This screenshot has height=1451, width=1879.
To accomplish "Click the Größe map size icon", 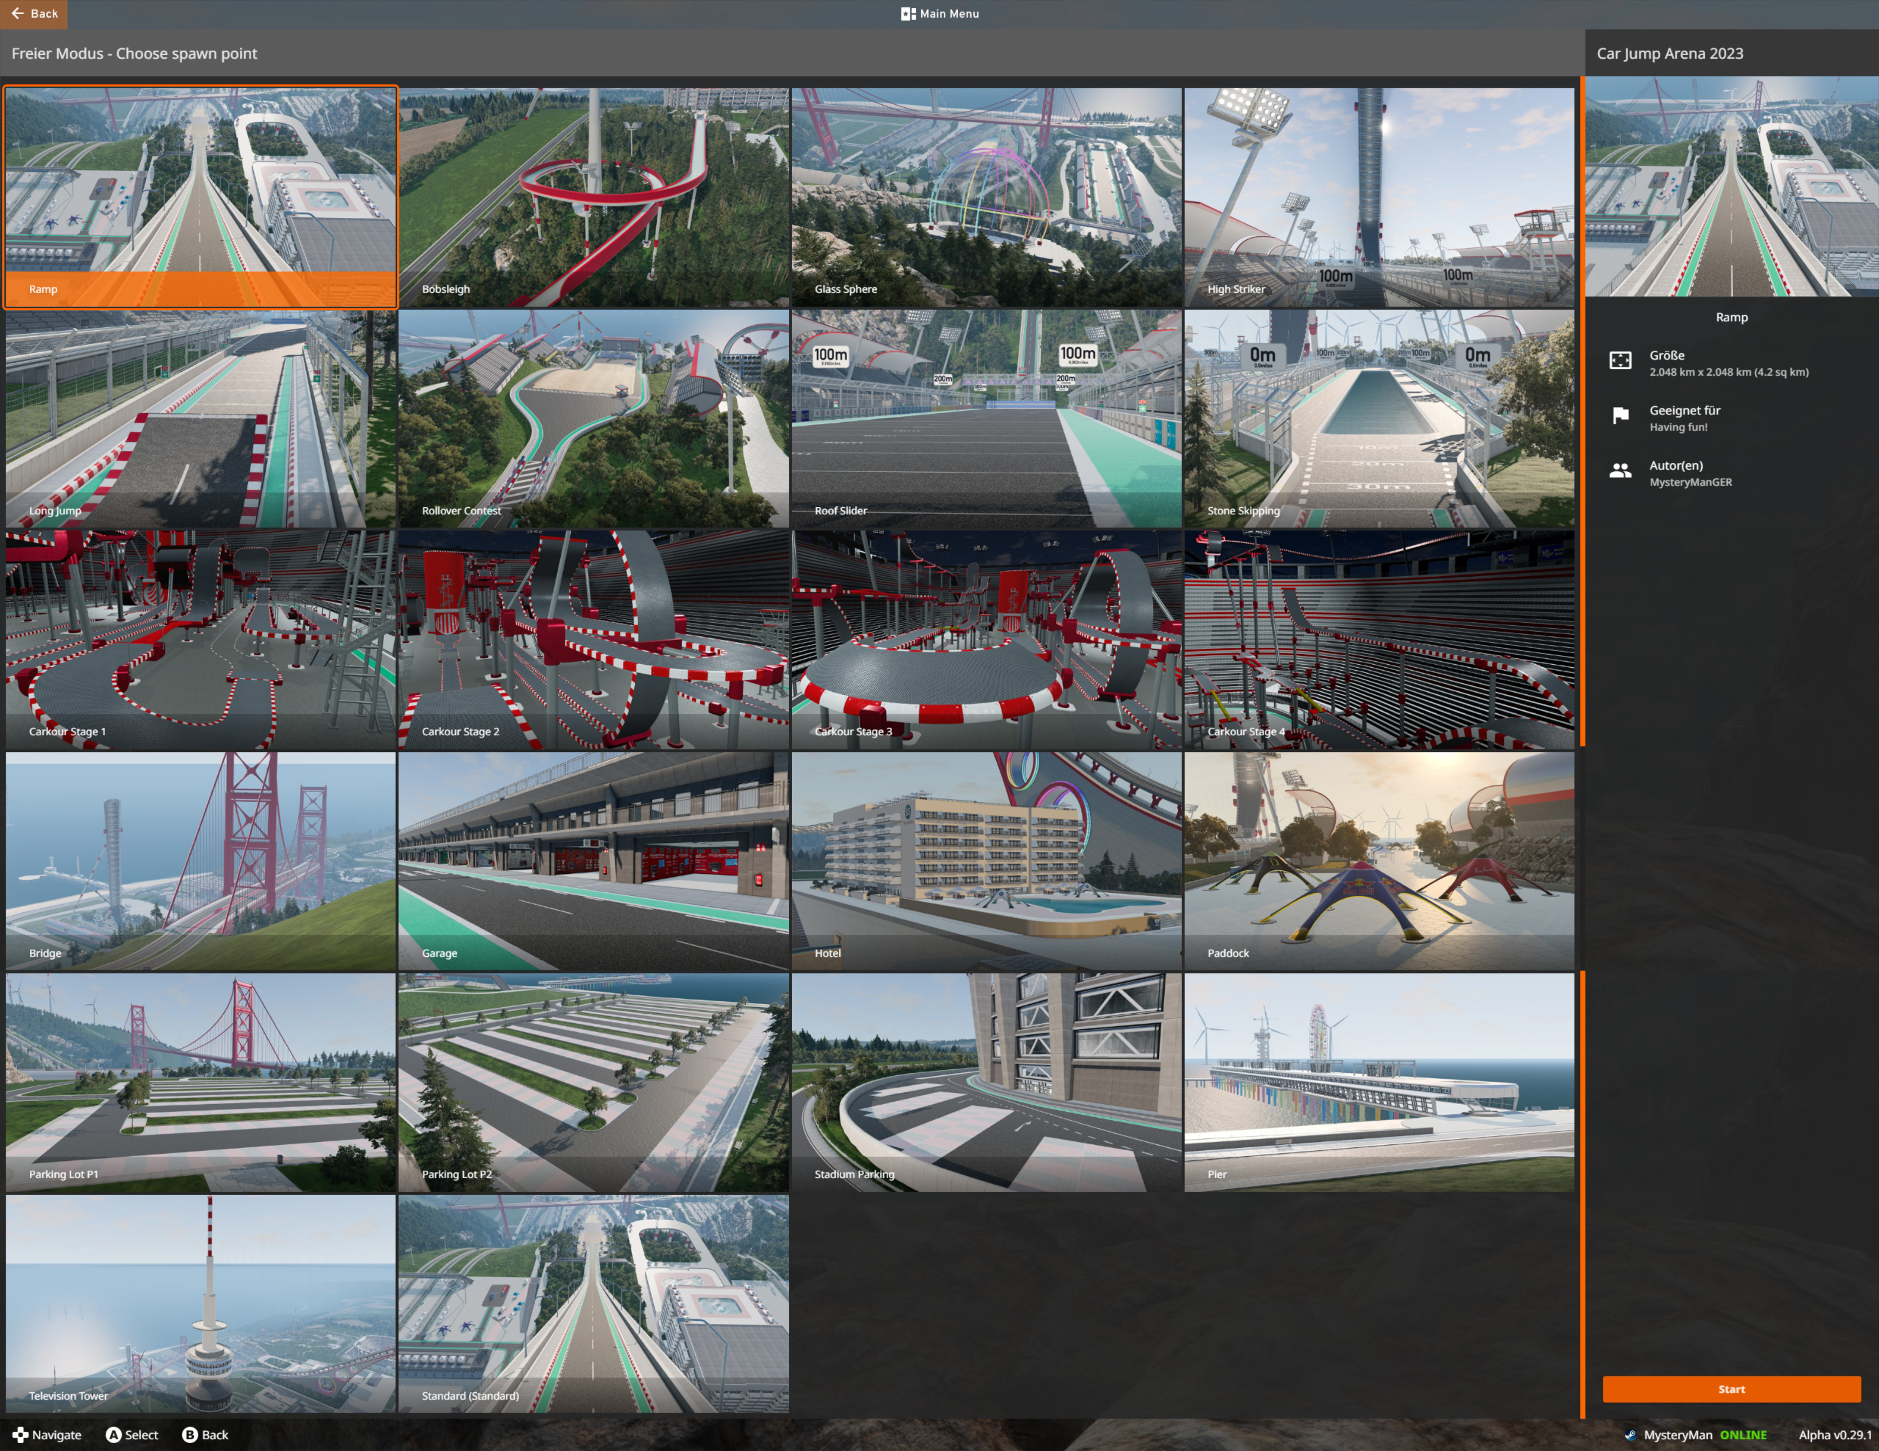I will 1619,361.
